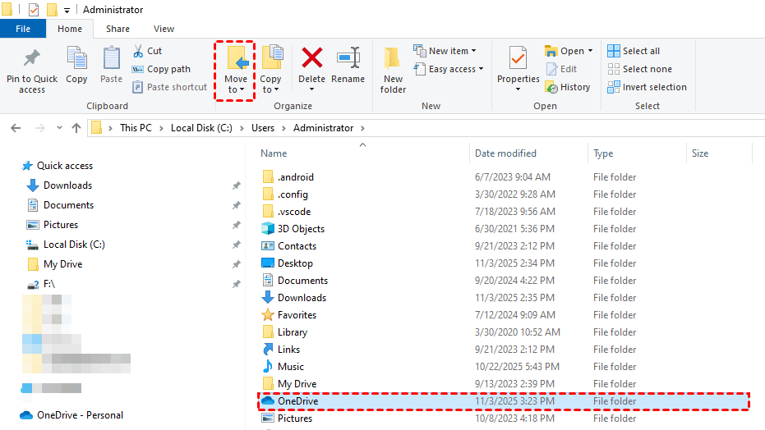Click the Cut scissors command
This screenshot has width=765, height=430.
(x=147, y=51)
